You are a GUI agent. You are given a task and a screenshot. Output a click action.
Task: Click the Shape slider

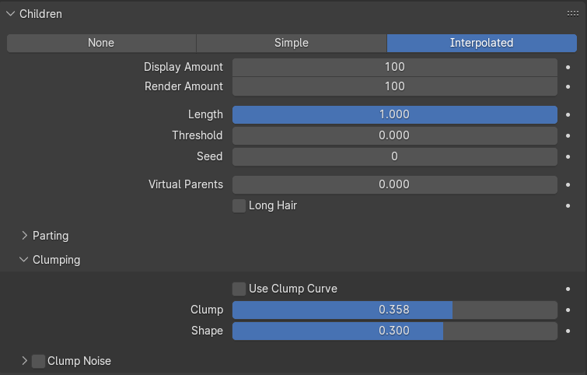[x=395, y=331]
